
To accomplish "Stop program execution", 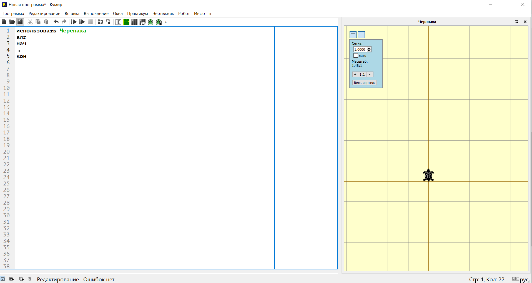I will tap(90, 22).
